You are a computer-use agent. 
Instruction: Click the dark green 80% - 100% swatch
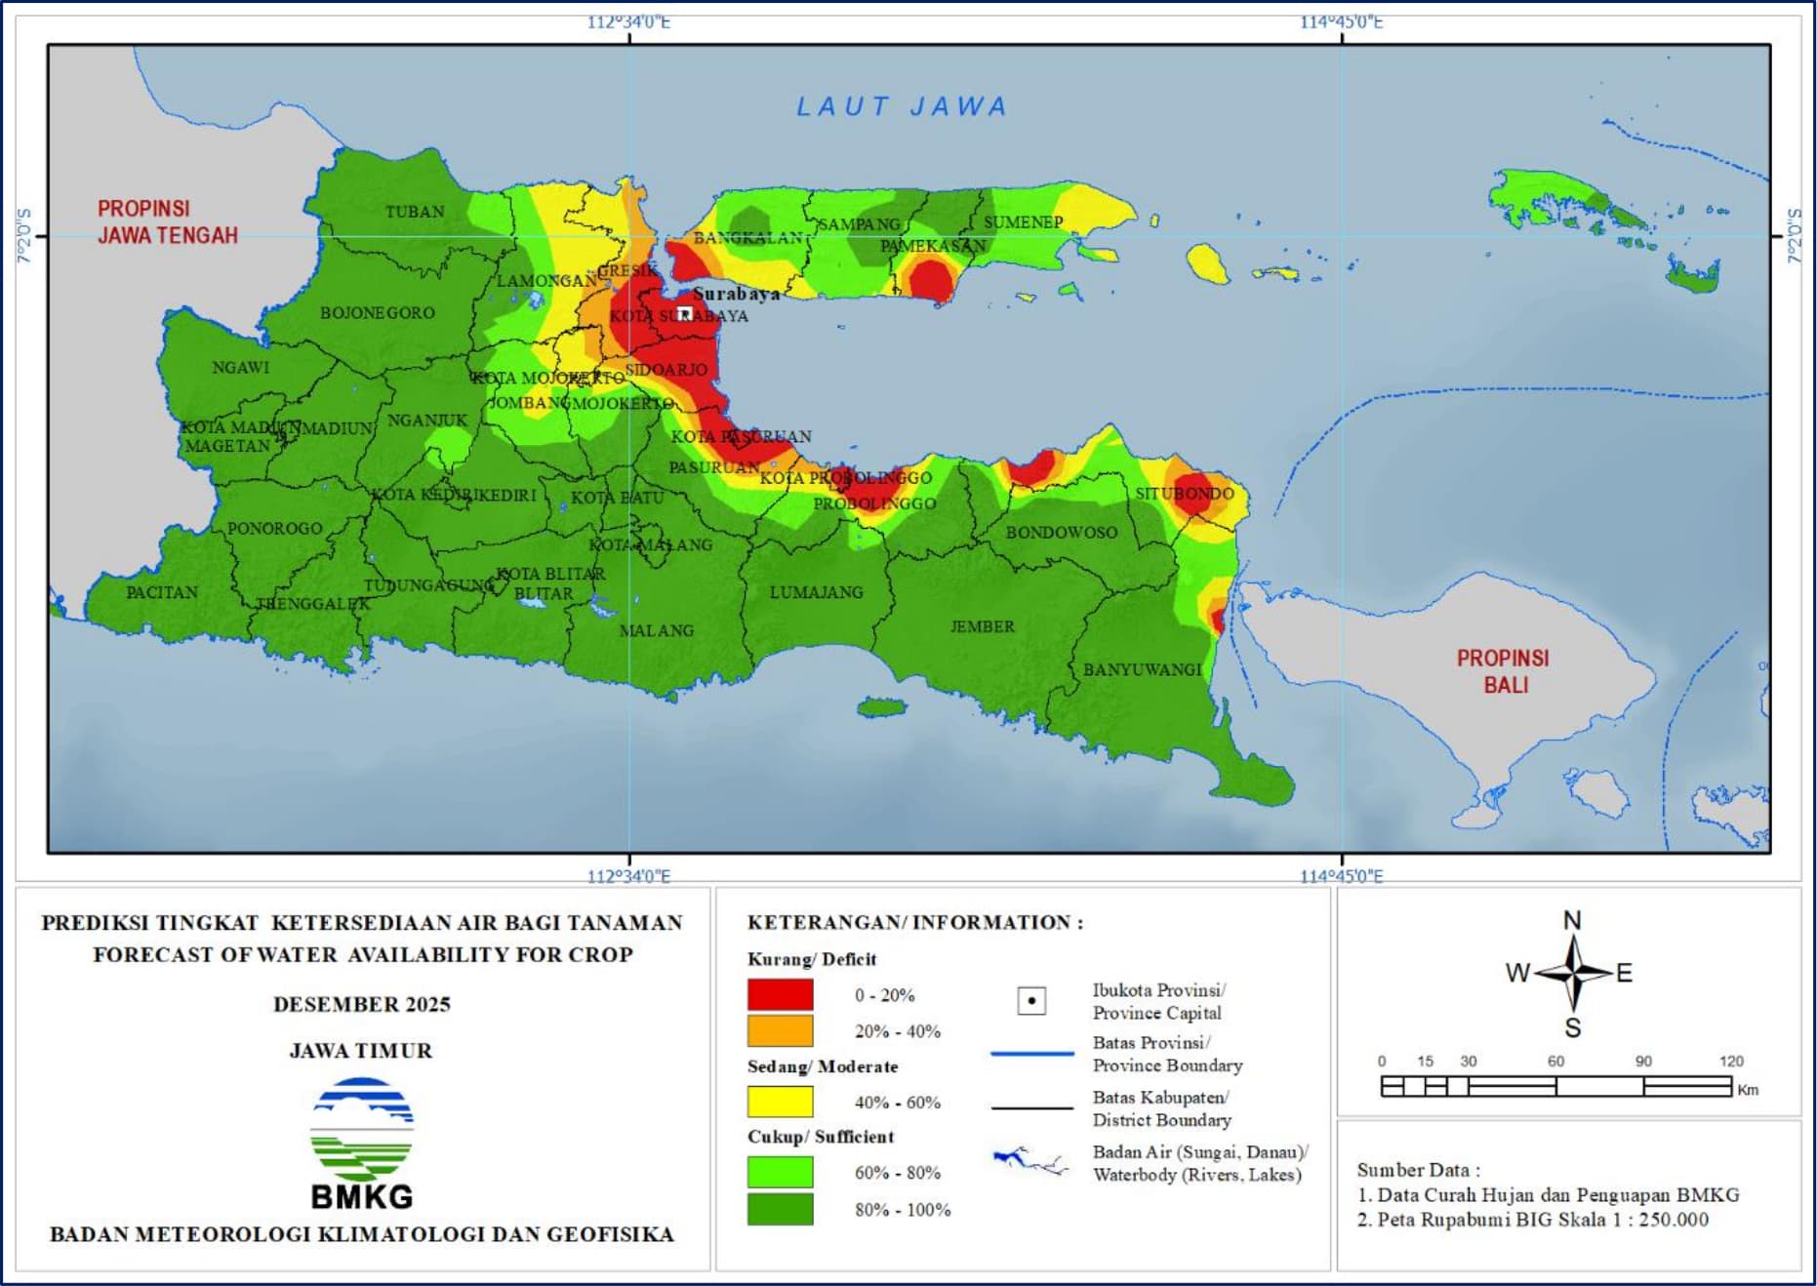781,1209
